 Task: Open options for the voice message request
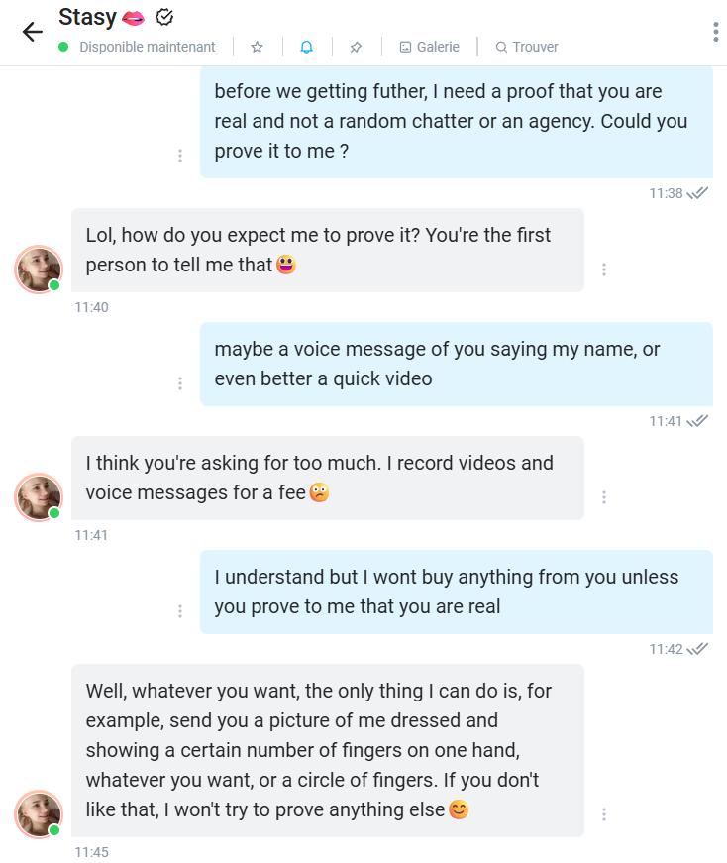tap(180, 383)
